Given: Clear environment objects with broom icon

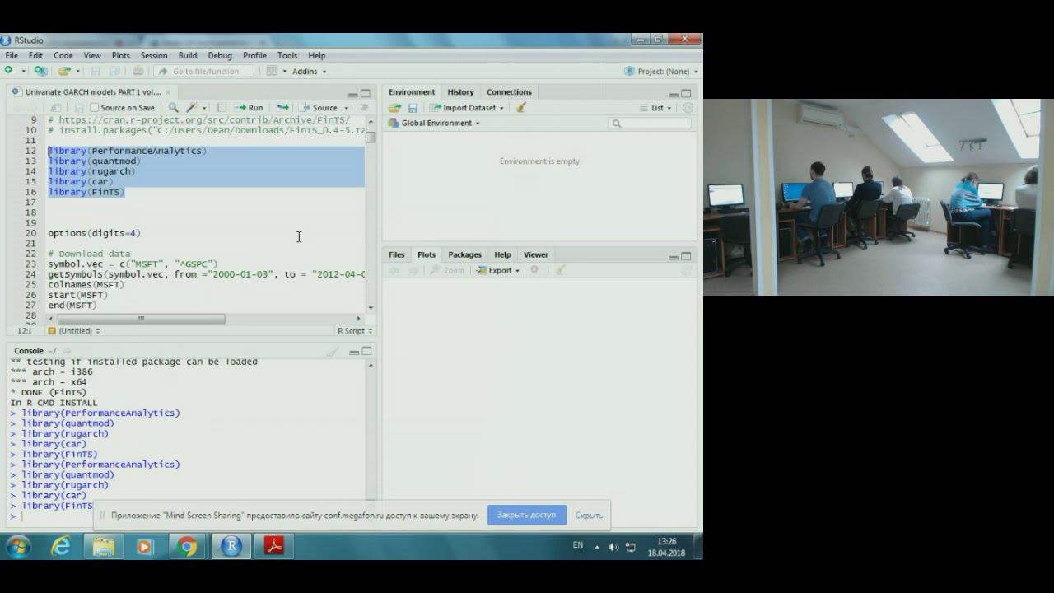Looking at the screenshot, I should [520, 108].
